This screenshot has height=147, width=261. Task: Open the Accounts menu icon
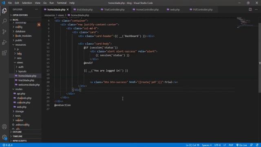pyautogui.click(x=4, y=127)
